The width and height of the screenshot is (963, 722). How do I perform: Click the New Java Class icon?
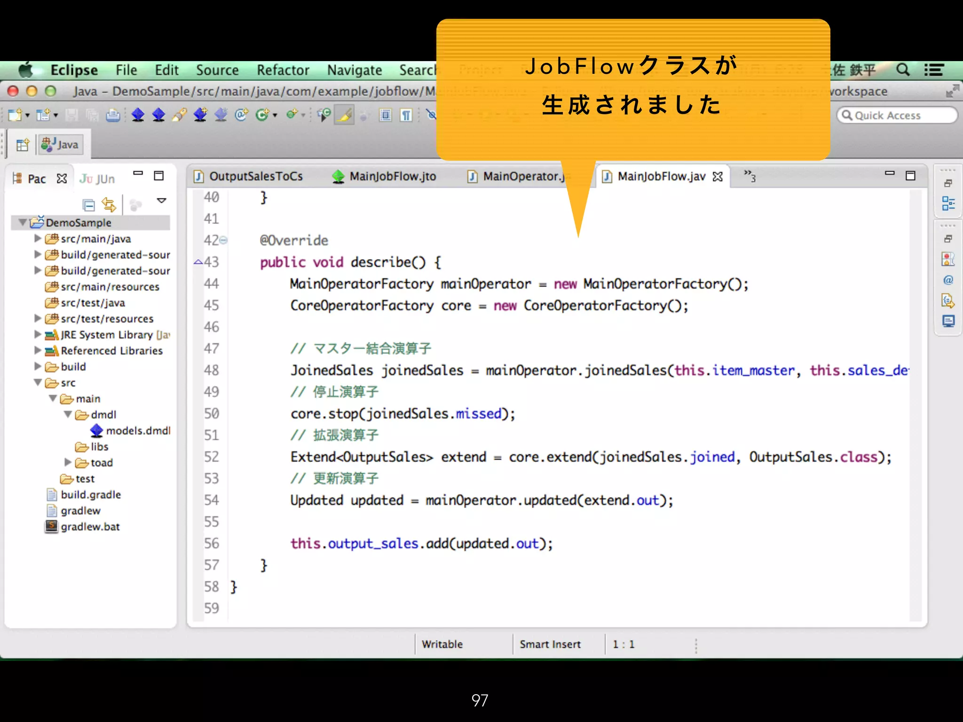[x=262, y=115]
